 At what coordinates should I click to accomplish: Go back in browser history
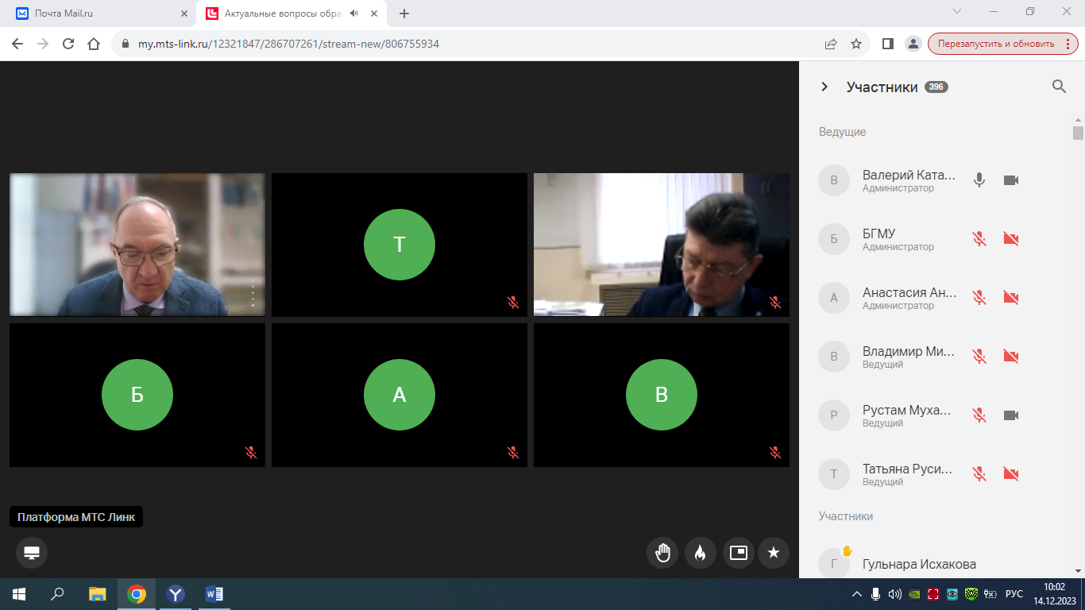(17, 44)
